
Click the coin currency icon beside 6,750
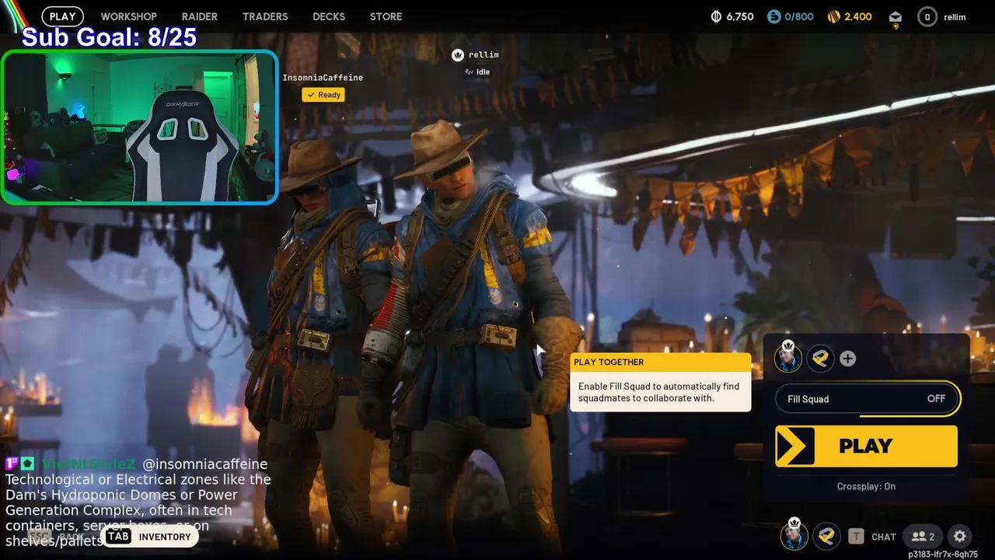click(717, 16)
